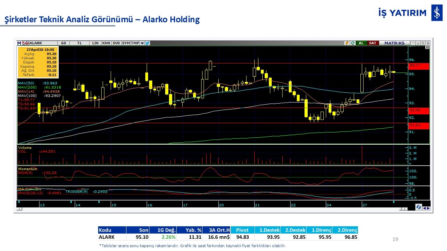Select the SYM toolbar item
This screenshot has height=251, width=447.
click(126, 43)
